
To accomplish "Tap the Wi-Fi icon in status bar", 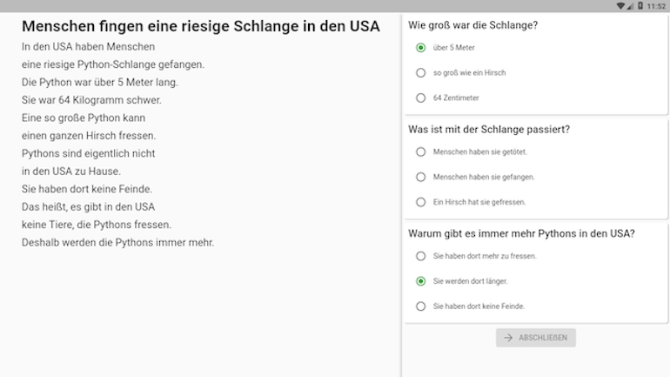I will pyautogui.click(x=620, y=6).
